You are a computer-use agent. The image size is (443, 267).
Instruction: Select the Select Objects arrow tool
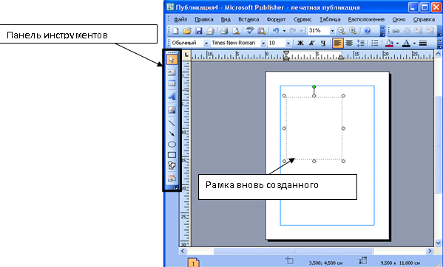[172, 60]
